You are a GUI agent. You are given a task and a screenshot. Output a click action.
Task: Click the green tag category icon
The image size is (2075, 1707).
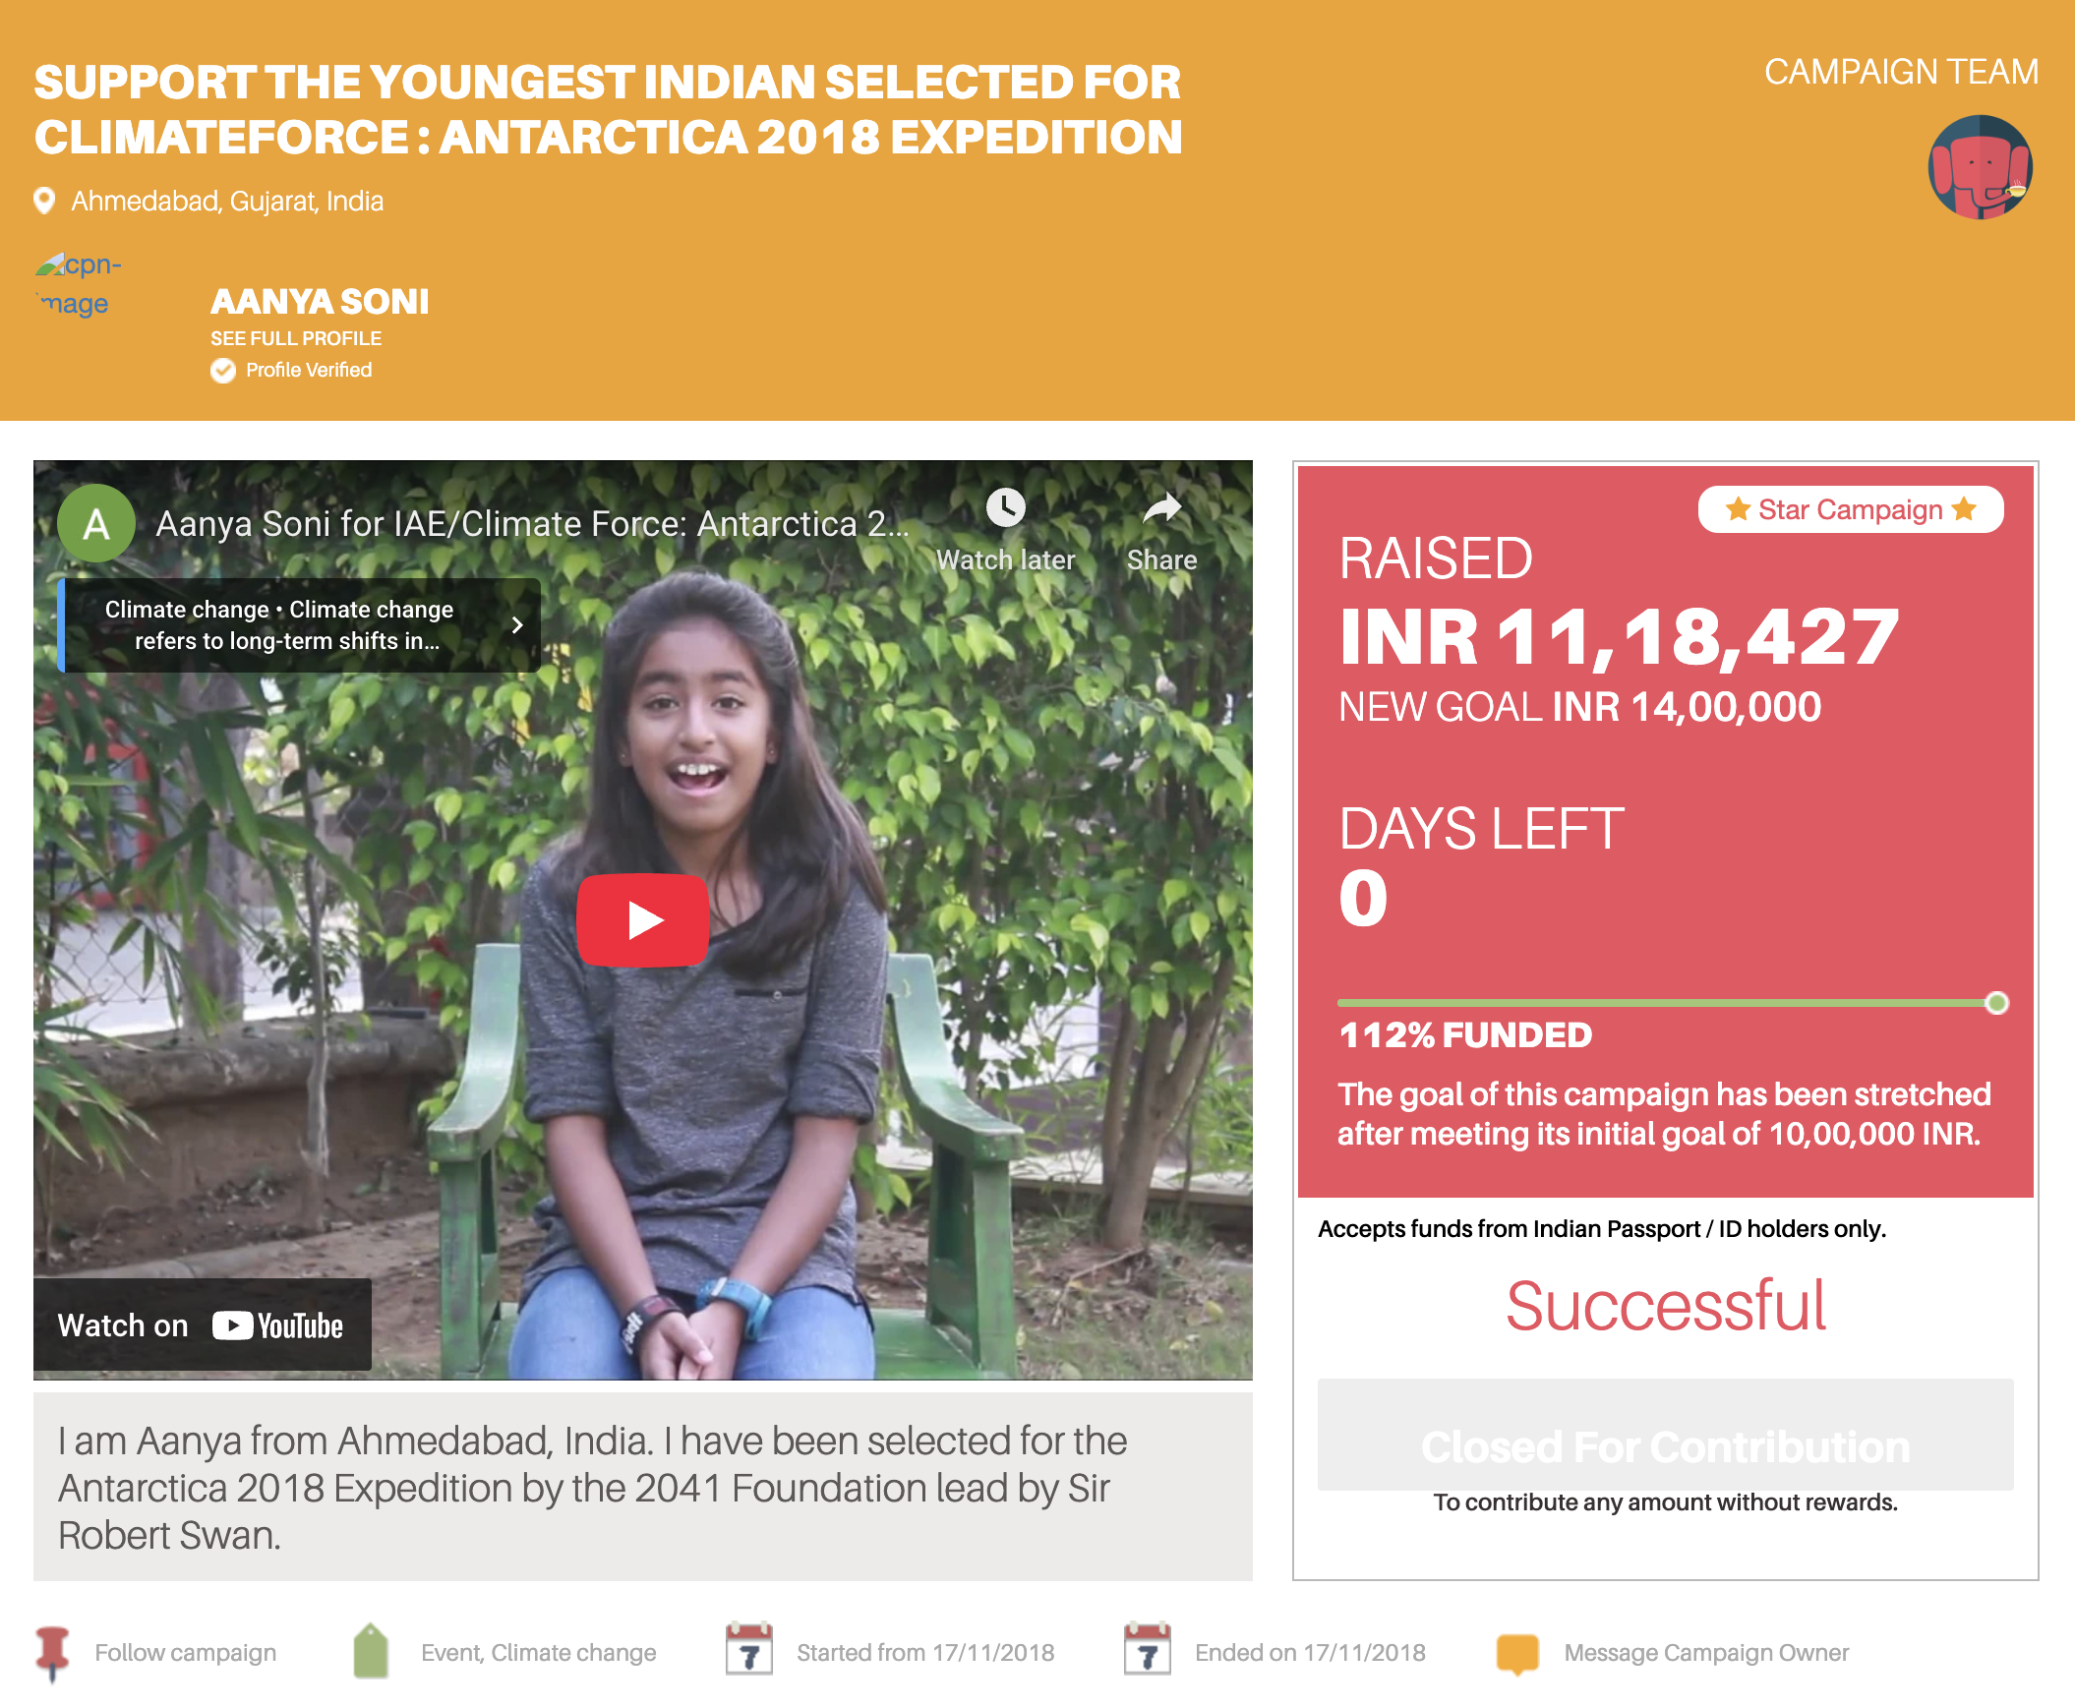point(371,1651)
